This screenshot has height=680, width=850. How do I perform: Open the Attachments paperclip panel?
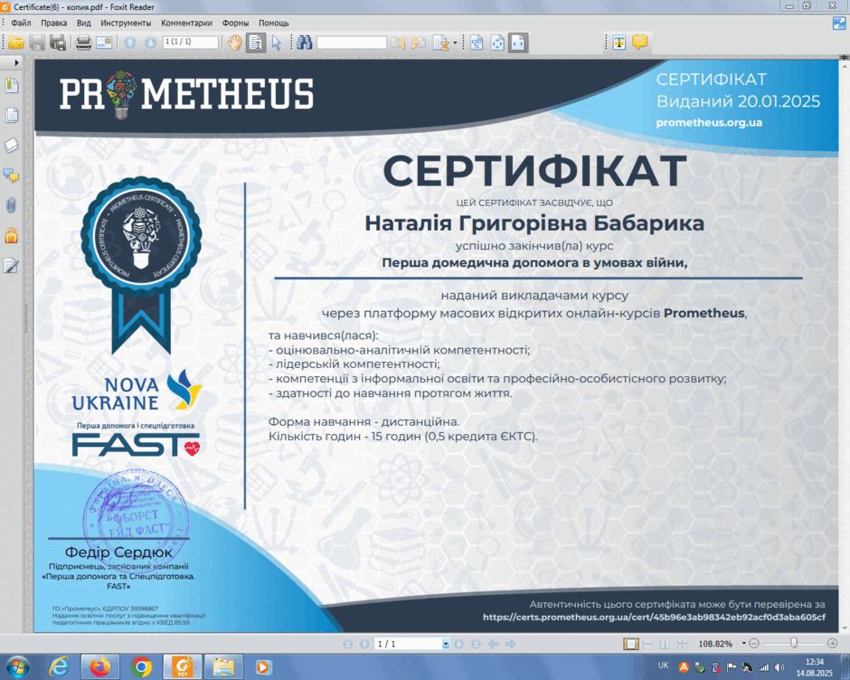12,205
